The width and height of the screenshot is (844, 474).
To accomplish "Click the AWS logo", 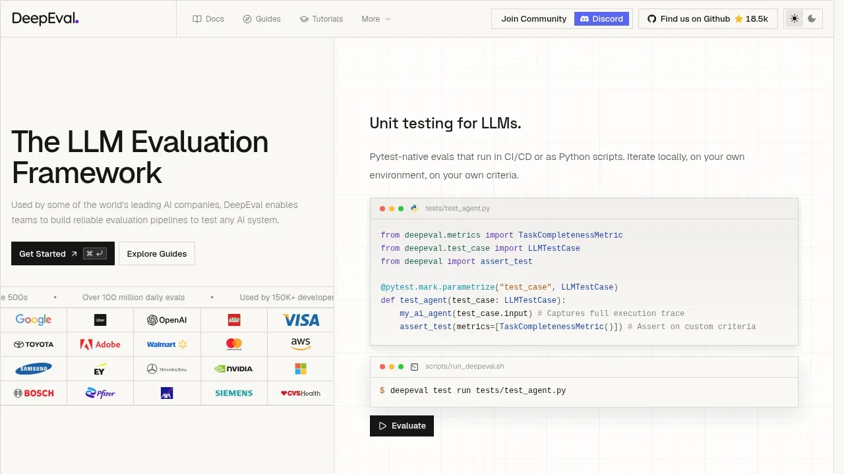I will (x=301, y=344).
